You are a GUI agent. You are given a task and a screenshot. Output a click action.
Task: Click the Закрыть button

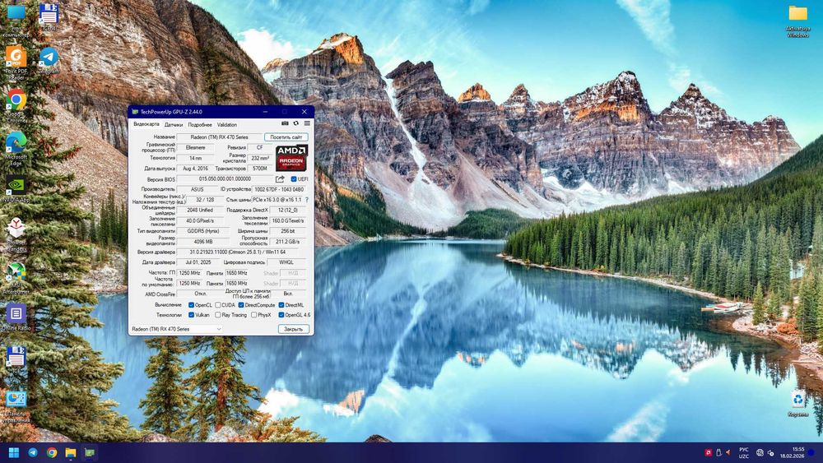[294, 329]
